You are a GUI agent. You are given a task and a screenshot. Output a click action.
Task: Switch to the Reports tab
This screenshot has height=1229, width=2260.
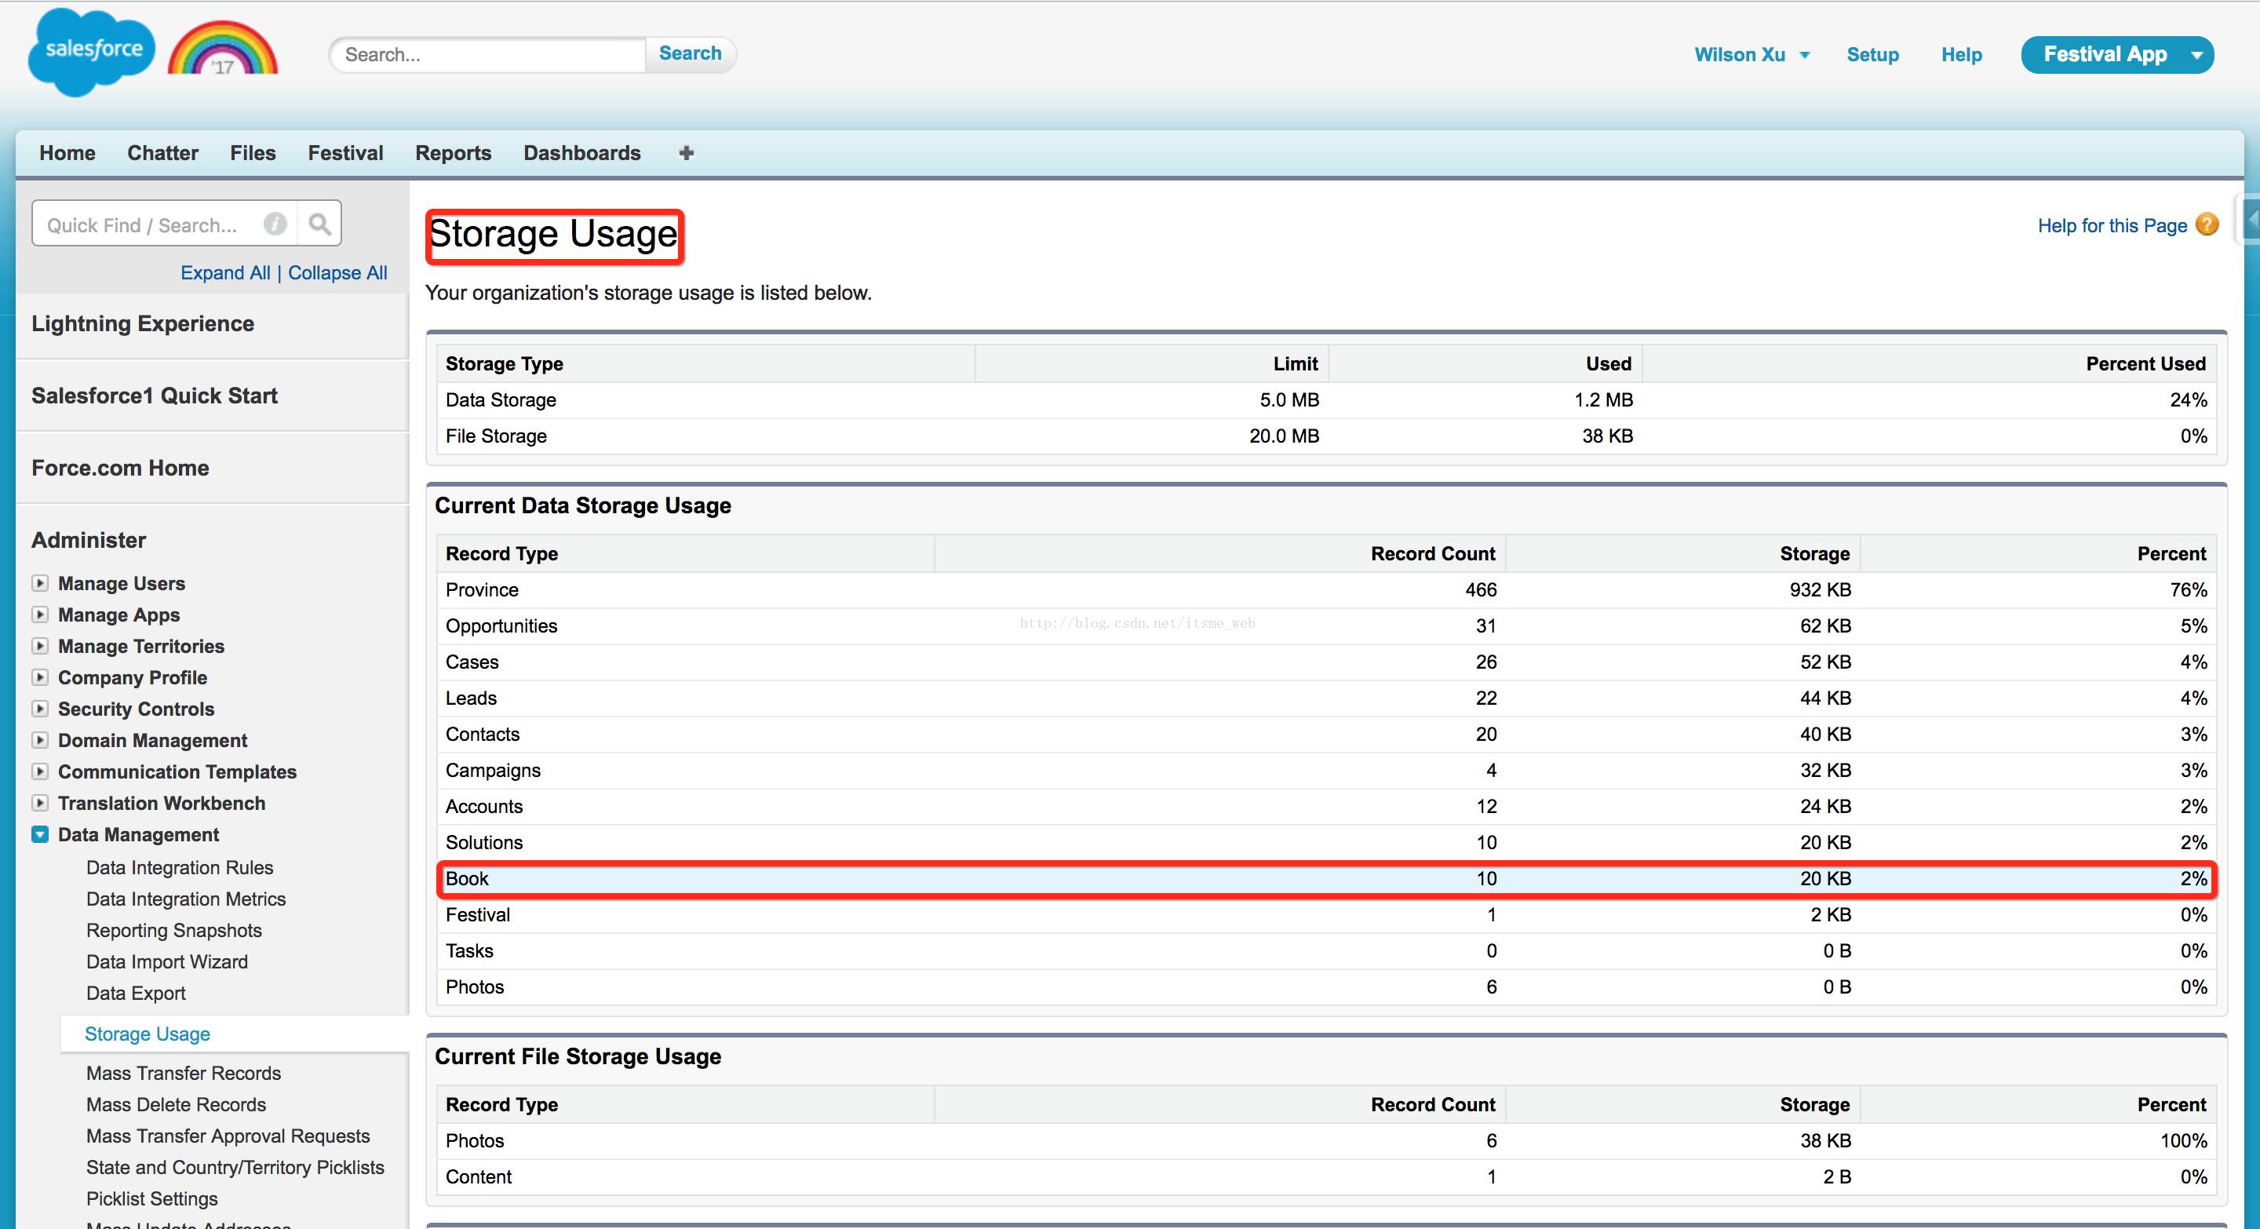pyautogui.click(x=453, y=152)
